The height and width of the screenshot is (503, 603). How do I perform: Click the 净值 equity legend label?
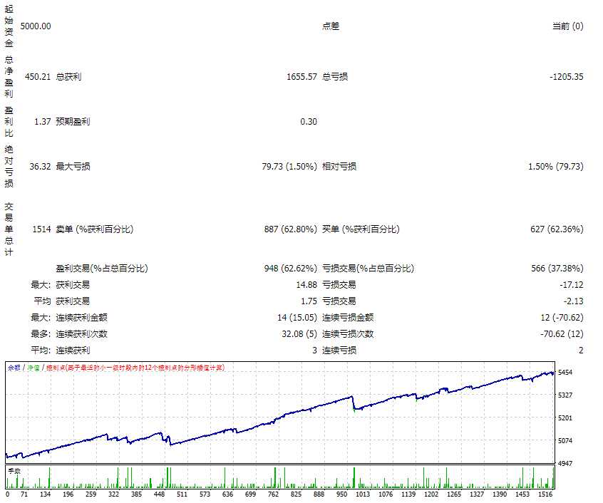pos(33,368)
